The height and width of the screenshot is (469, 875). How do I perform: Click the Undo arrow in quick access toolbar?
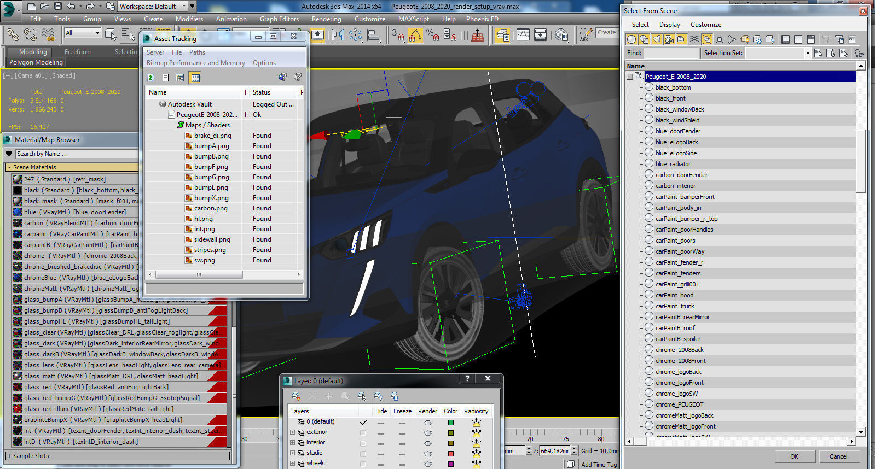tap(71, 7)
